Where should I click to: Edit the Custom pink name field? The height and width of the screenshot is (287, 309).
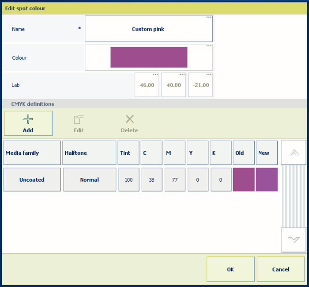click(148, 29)
